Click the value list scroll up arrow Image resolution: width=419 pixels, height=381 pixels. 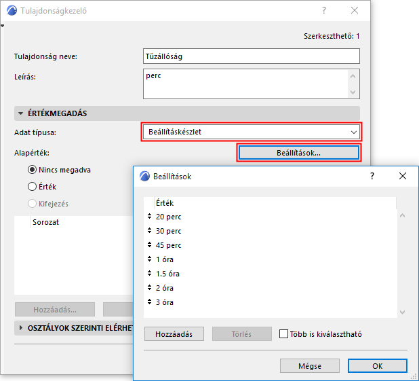[x=403, y=215]
